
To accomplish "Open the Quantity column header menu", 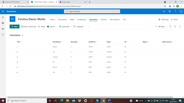I will [x=75, y=42].
